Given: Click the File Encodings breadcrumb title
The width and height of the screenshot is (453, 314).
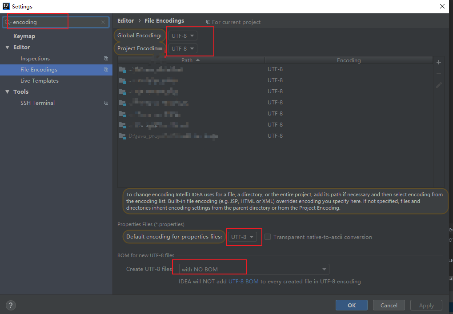Looking at the screenshot, I should tap(164, 21).
